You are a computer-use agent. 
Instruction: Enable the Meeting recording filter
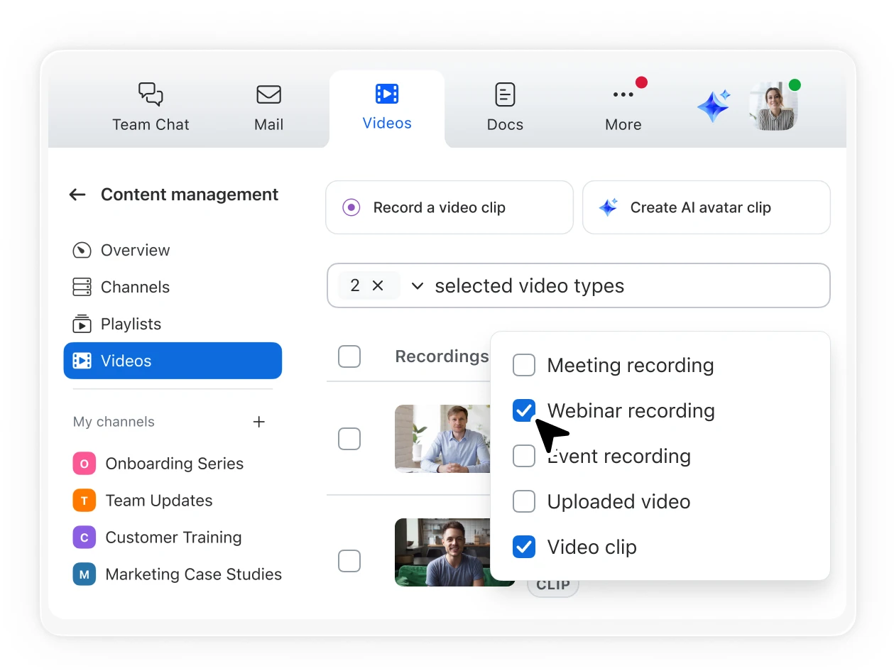point(523,365)
